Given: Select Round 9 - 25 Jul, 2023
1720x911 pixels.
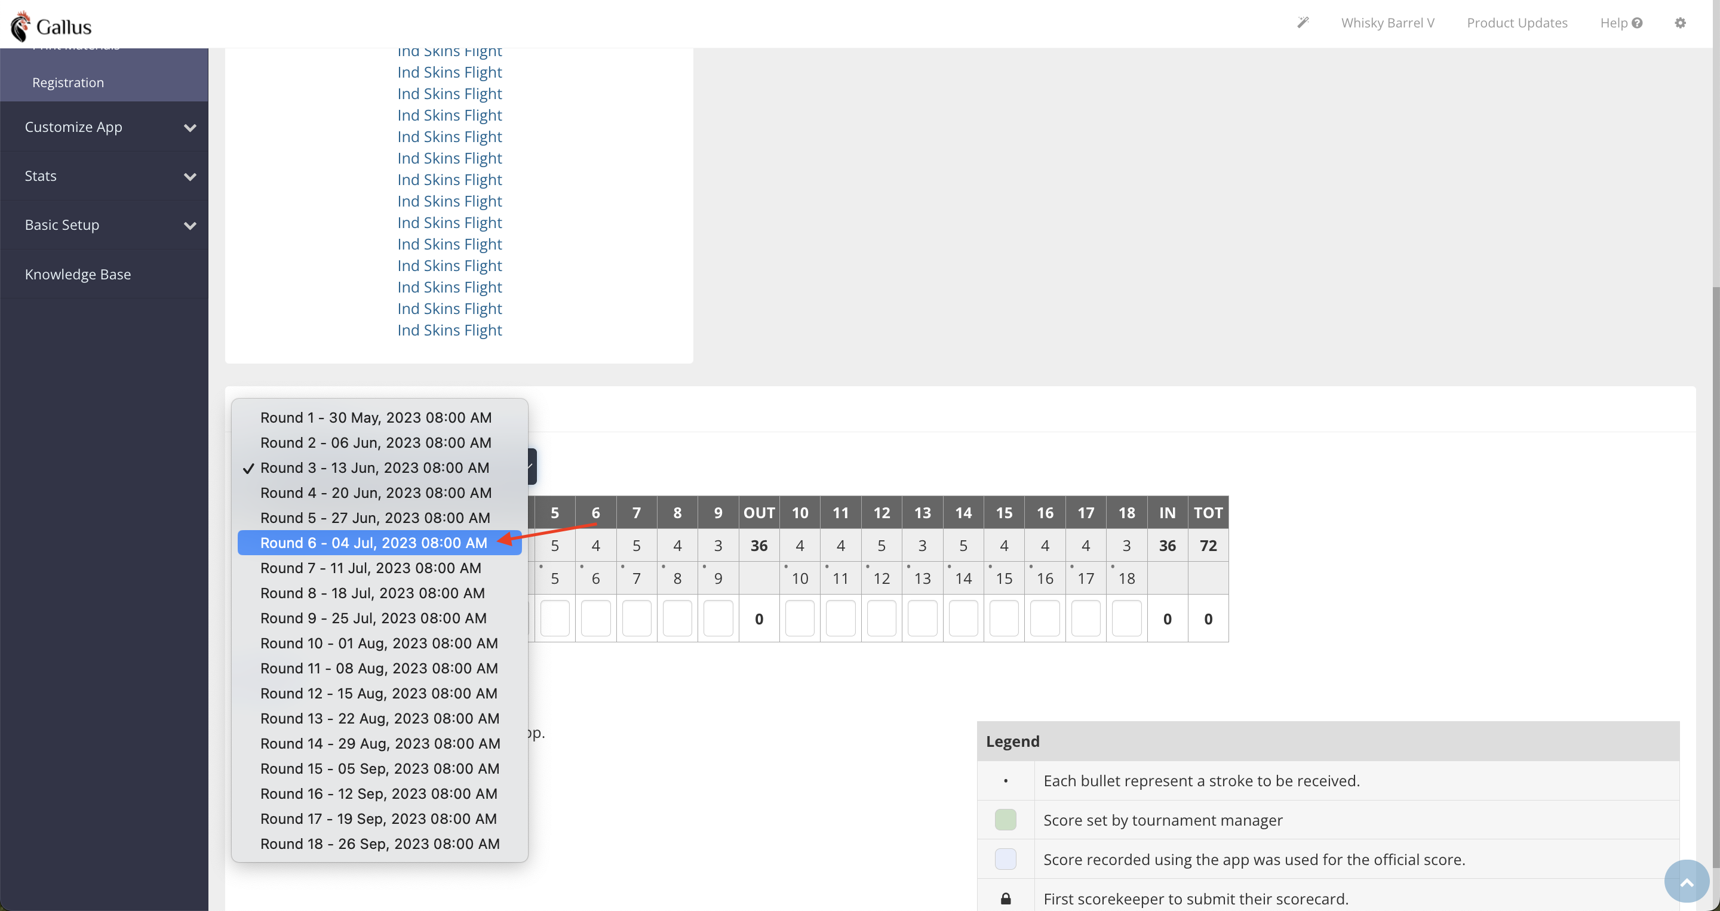Looking at the screenshot, I should pos(379,618).
